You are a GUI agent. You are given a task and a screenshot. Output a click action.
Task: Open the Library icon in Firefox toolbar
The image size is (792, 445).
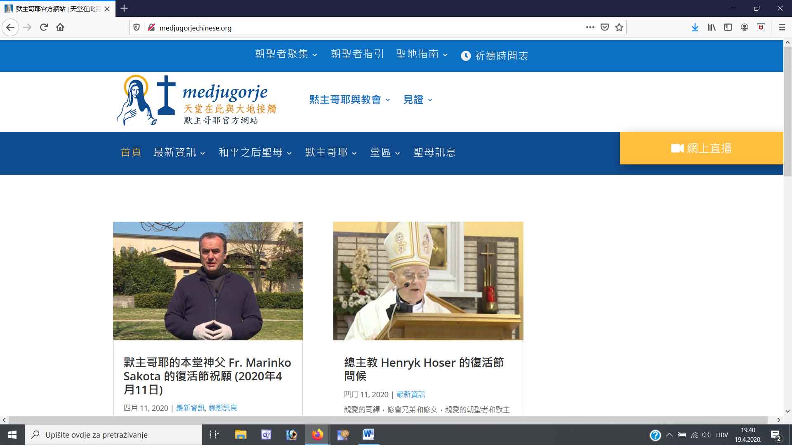[x=712, y=28]
